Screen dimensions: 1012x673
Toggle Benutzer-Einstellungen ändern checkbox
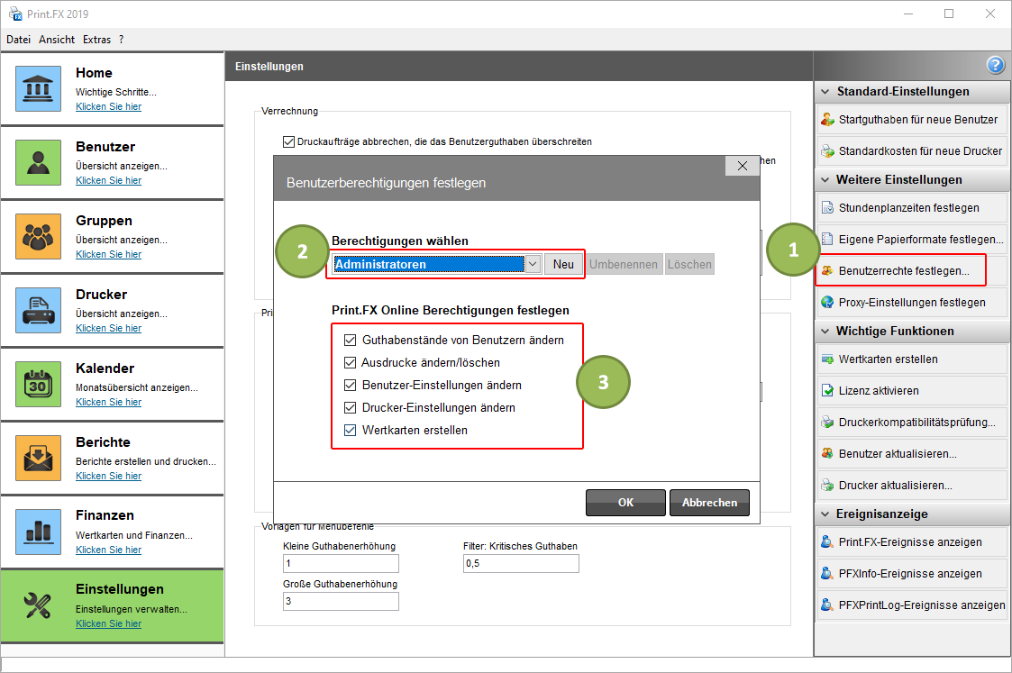[x=351, y=386]
